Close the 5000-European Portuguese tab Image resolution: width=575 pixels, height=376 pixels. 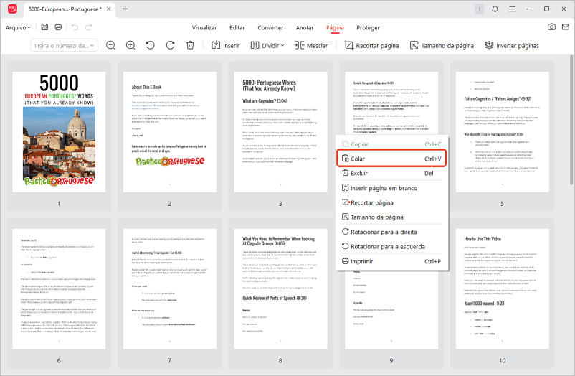[x=109, y=9]
